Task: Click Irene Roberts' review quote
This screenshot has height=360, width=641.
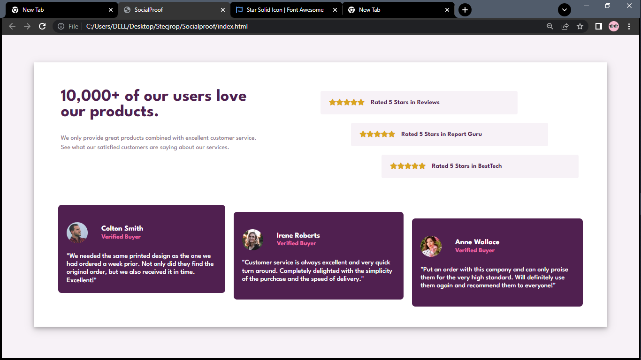Action: [x=317, y=270]
